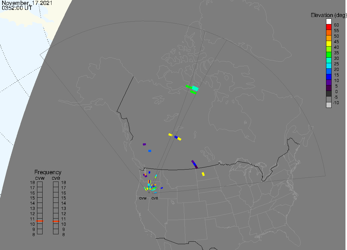This screenshot has width=347, height=250.
Task: Click '14' label beside the cvw bar
Action: pyautogui.click(x=32, y=203)
